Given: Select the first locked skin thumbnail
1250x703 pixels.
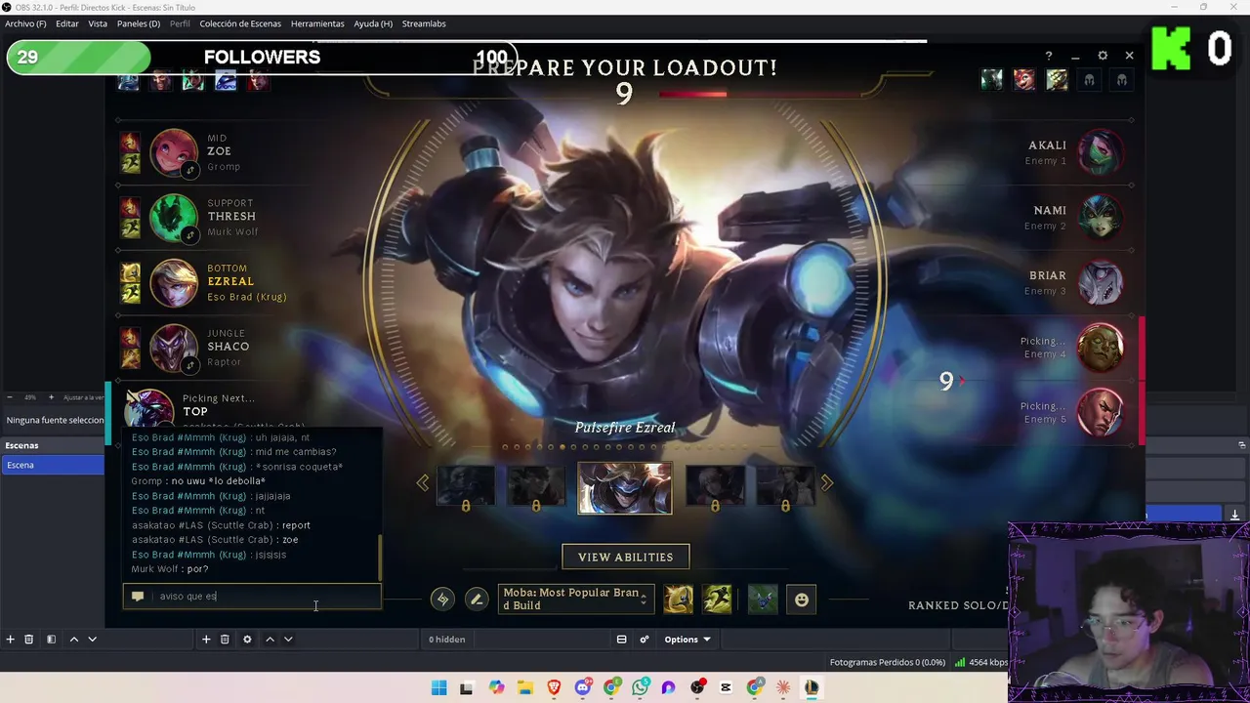Looking at the screenshot, I should click(x=466, y=487).
